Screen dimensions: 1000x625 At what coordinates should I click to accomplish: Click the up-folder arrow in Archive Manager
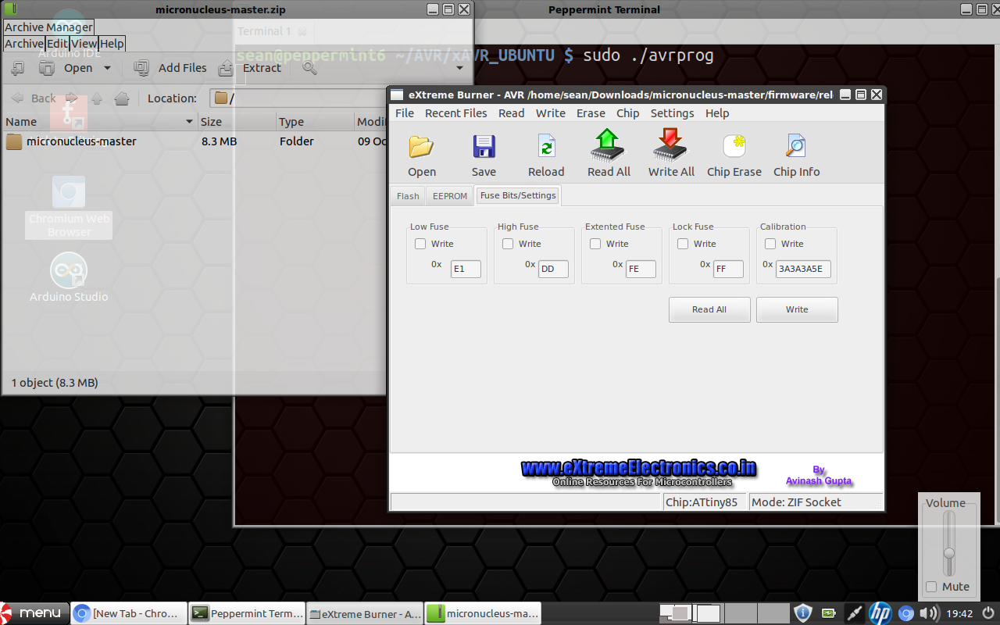coord(97,98)
